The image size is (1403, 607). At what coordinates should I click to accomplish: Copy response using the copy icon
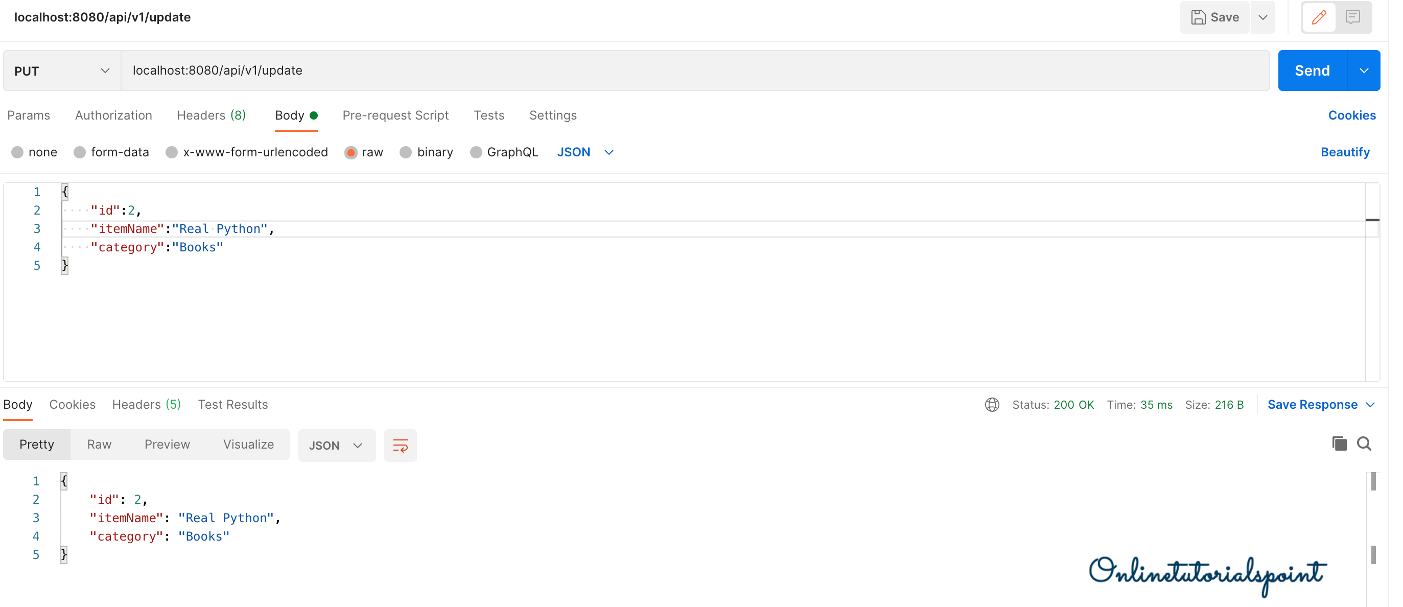click(x=1339, y=443)
